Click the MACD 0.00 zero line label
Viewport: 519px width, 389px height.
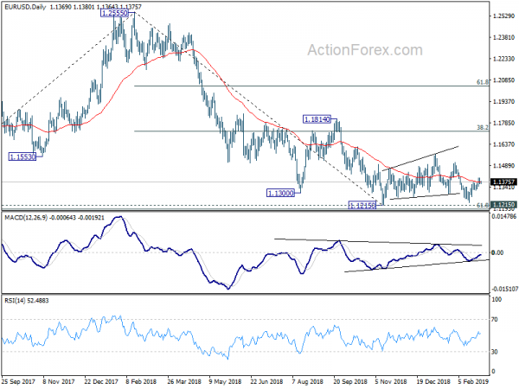[x=497, y=252]
